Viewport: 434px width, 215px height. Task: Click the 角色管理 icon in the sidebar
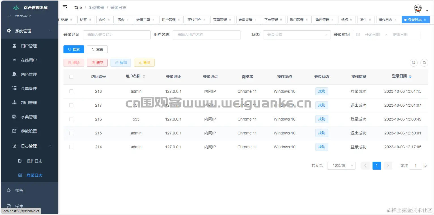[x=14, y=74]
